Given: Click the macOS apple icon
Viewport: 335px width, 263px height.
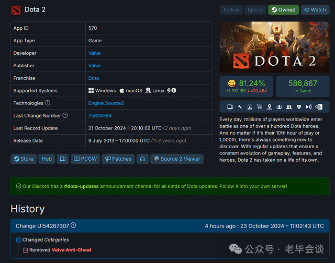Looking at the screenshot, I should click(122, 90).
